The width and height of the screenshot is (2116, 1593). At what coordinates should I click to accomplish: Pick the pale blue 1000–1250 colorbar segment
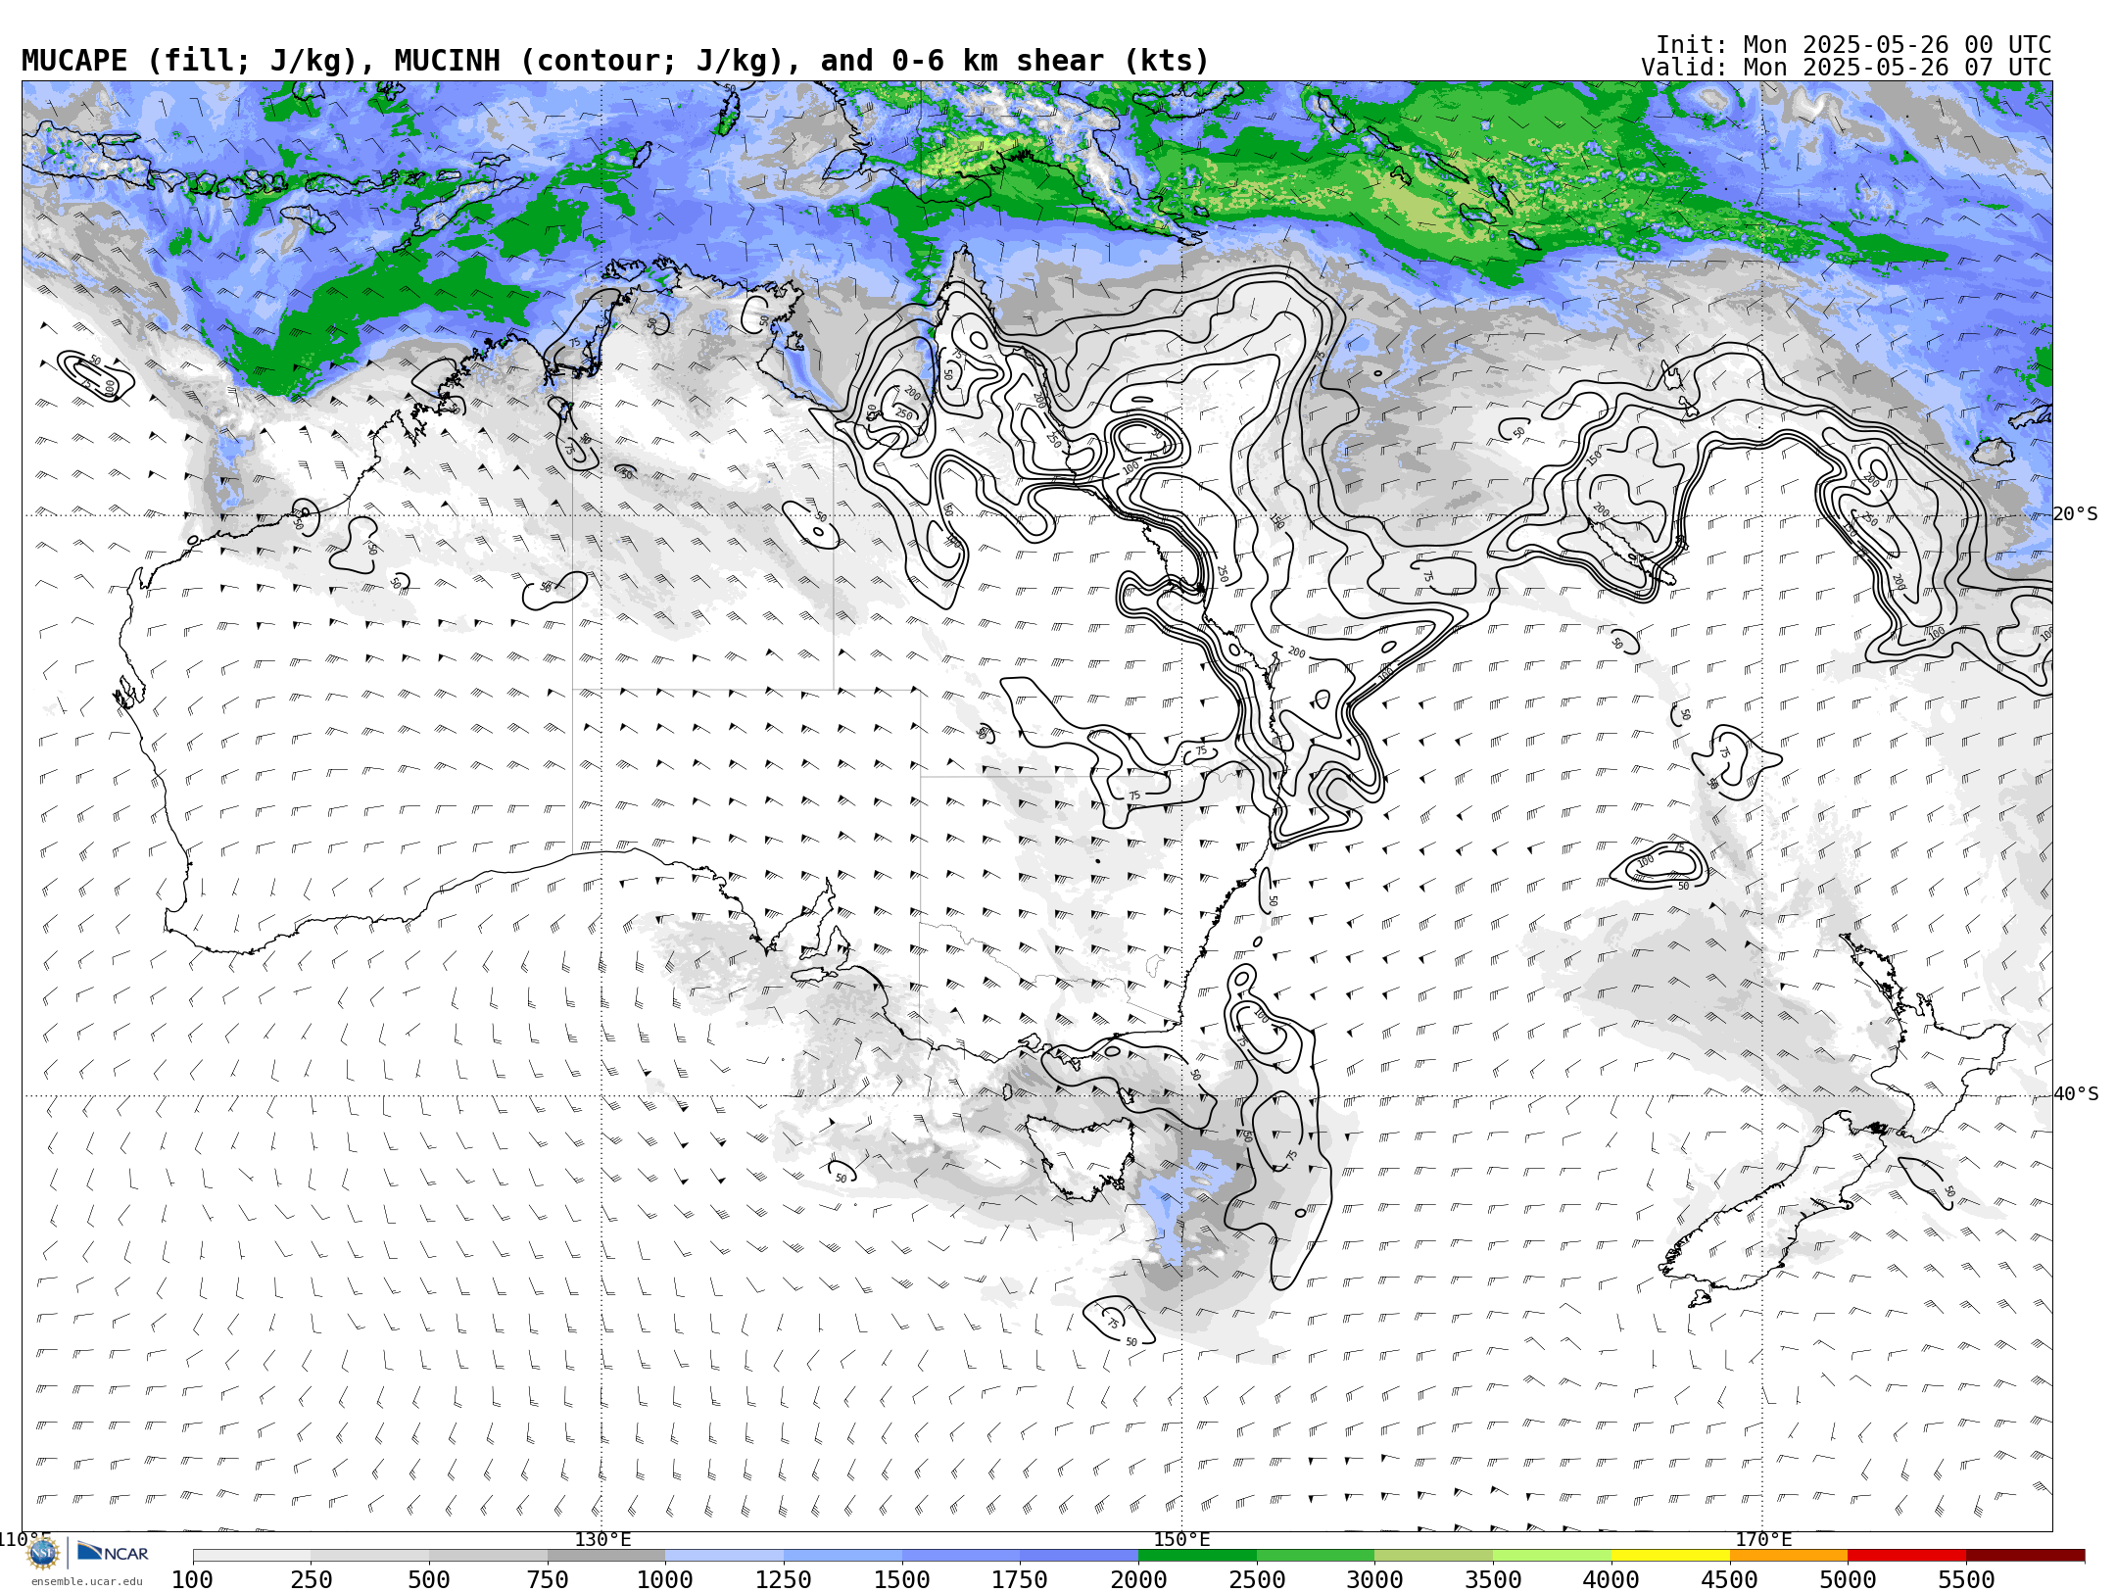point(725,1556)
